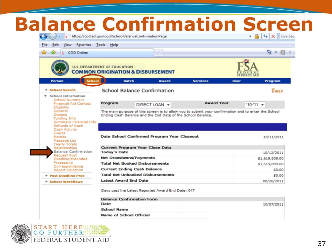The width and height of the screenshot is (332, 249).
Task: Open the Message List link
Action: [65, 140]
